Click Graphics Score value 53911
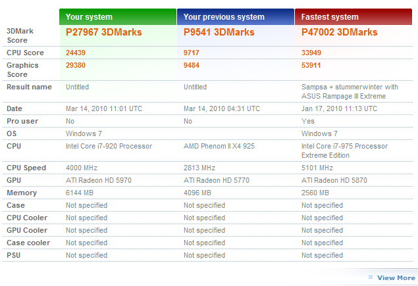This screenshot has width=418, height=286. click(311, 65)
